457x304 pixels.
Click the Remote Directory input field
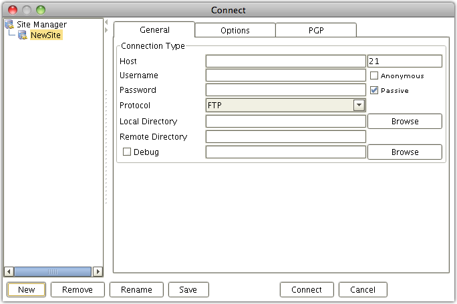[286, 137]
